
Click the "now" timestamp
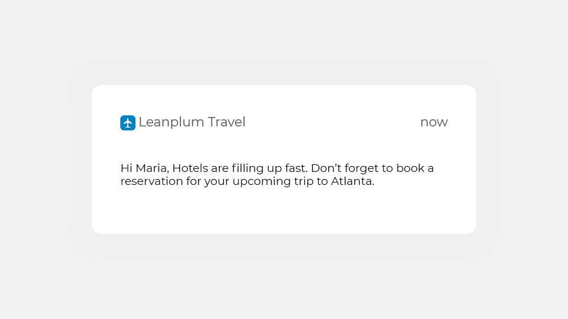pos(434,122)
